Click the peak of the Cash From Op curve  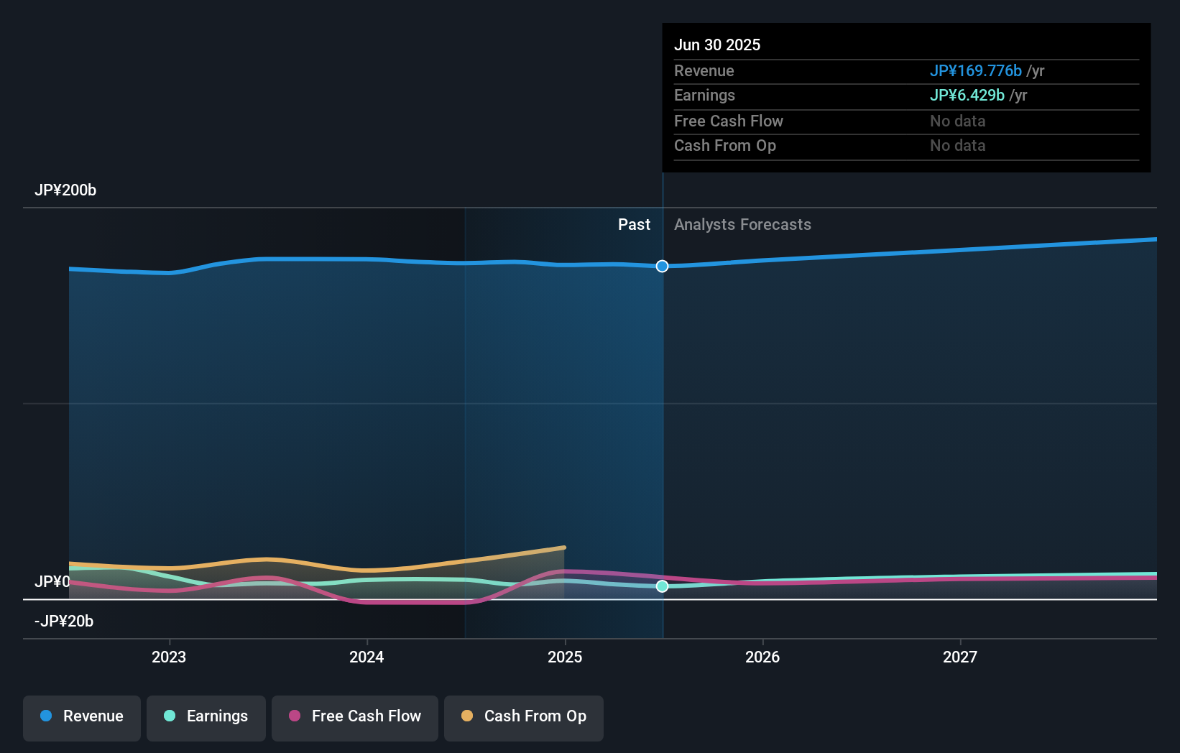[x=564, y=548]
